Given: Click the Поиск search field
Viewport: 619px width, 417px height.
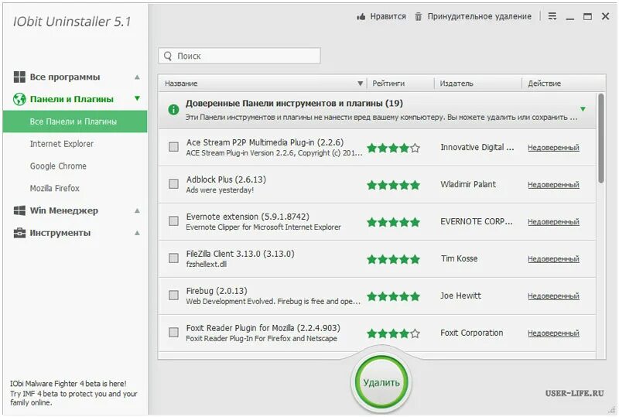Looking at the screenshot, I should tap(239, 56).
